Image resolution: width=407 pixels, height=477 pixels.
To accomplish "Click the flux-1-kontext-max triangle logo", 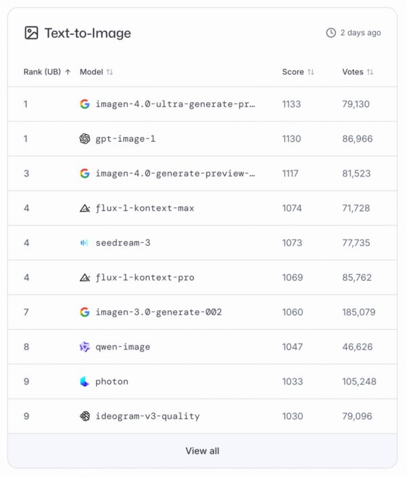I will pyautogui.click(x=85, y=208).
